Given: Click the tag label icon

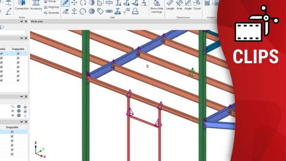Looking at the screenshot, I should tap(100, 11).
